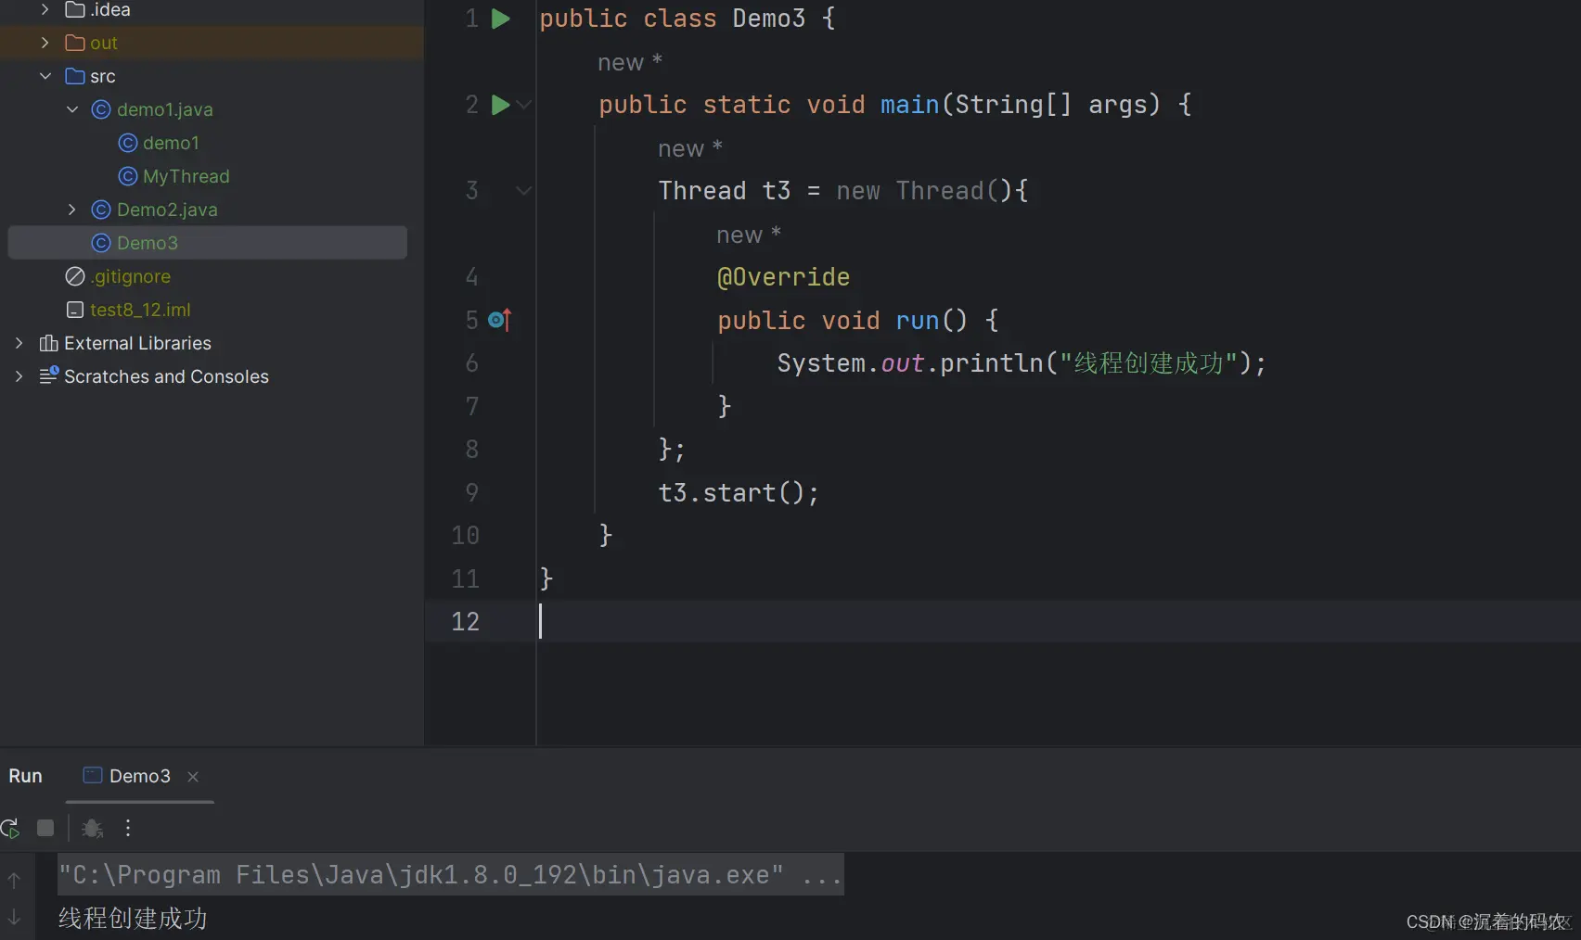Open the Run panel more options menu
Viewport: 1581px width, 940px height.
(x=128, y=828)
